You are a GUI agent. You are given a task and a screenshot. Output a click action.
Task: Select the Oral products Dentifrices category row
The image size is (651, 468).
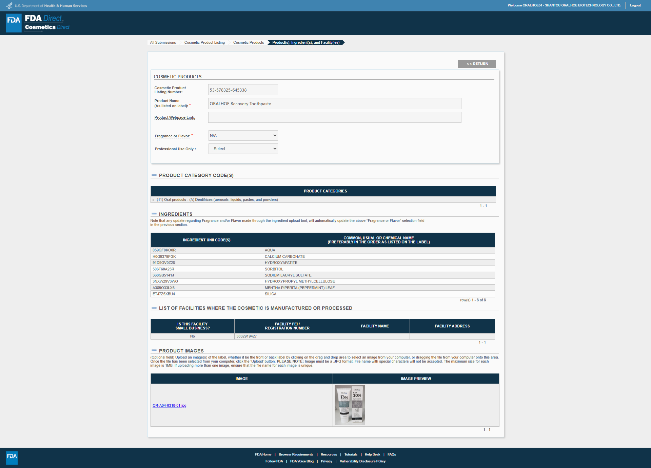pos(323,200)
